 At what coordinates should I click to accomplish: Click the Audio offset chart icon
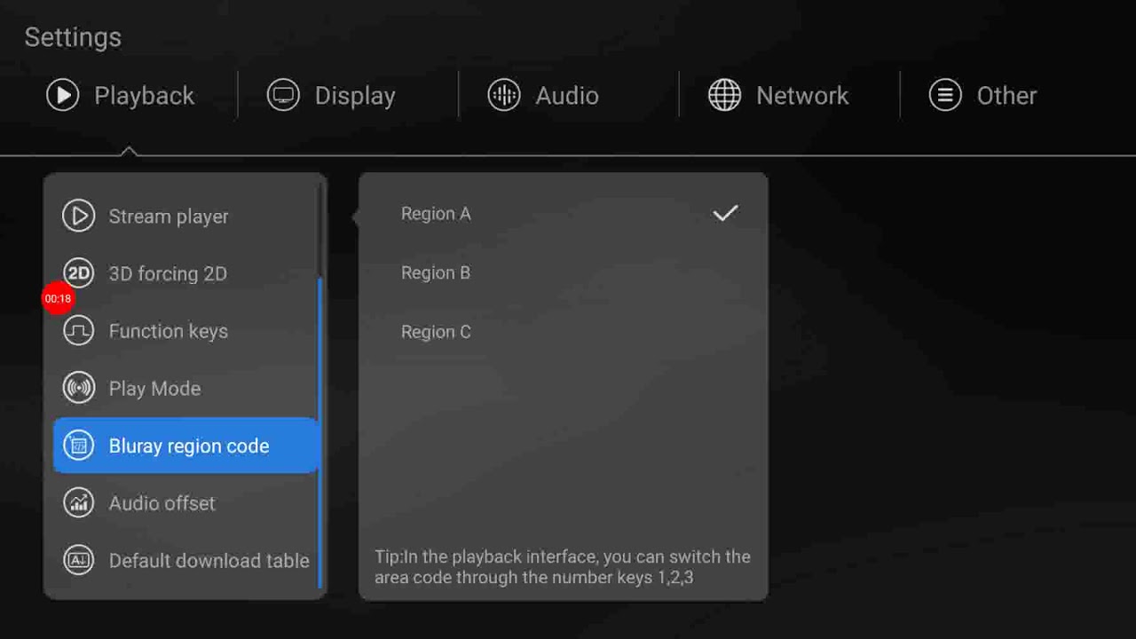click(78, 503)
